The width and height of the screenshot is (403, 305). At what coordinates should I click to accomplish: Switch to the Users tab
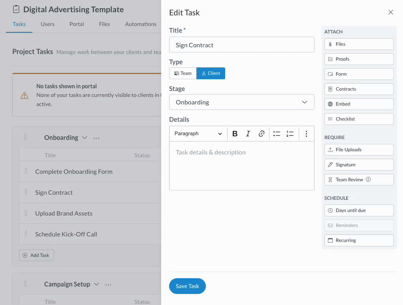pyautogui.click(x=47, y=24)
